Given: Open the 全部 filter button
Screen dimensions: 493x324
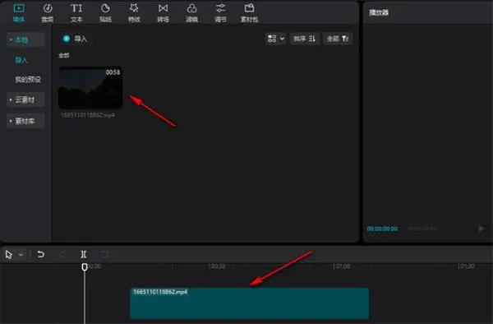Looking at the screenshot, I should (338, 39).
